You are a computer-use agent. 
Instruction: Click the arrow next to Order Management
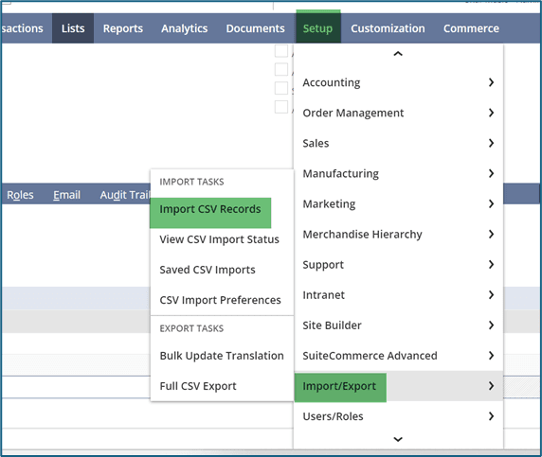(x=491, y=113)
